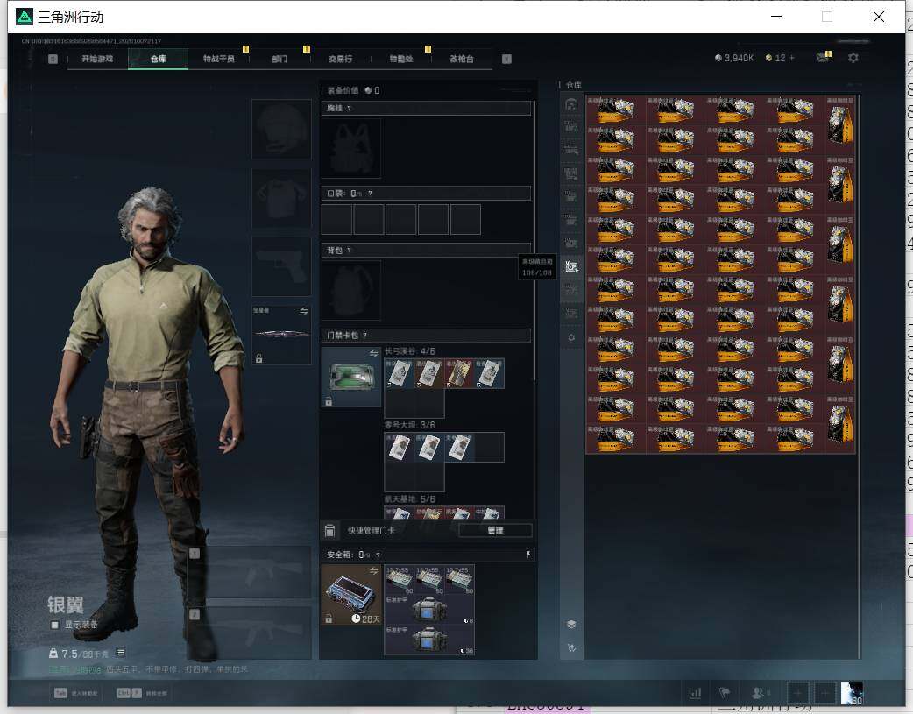This screenshot has width=913, height=714.
Task: Click the sort icon at the warehouse sidebar bottom
Action: [571, 647]
